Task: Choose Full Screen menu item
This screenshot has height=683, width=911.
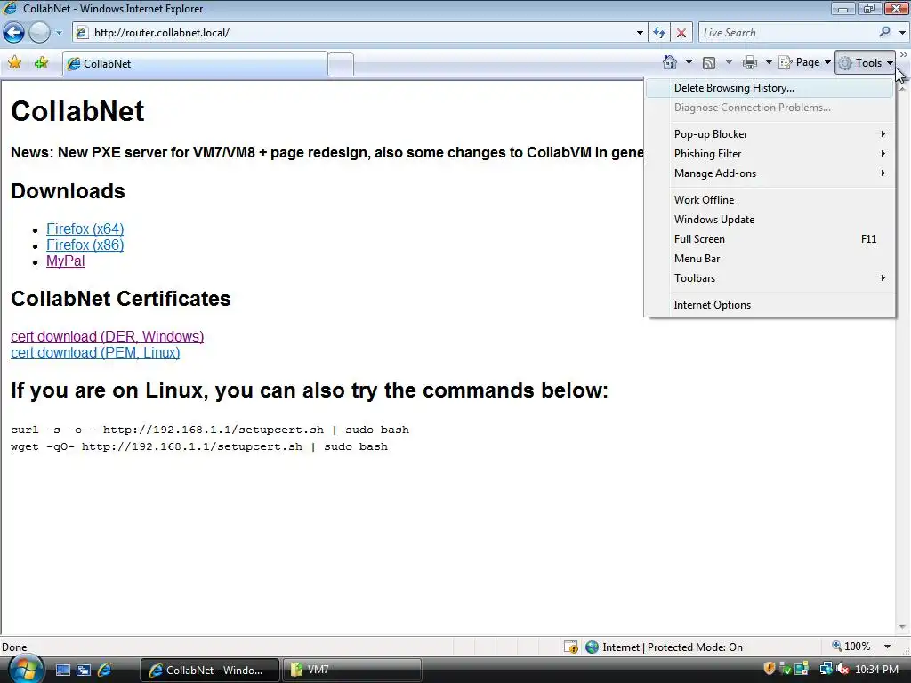Action: pos(770,239)
